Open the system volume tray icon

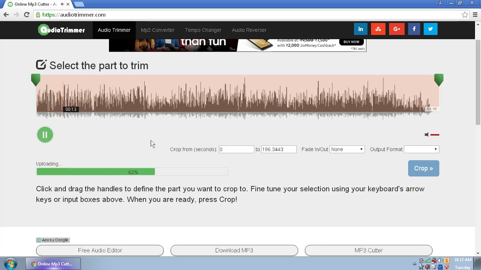[x=440, y=261]
